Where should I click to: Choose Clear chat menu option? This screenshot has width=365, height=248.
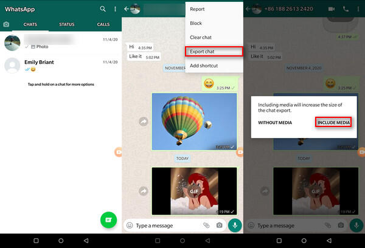(202, 38)
